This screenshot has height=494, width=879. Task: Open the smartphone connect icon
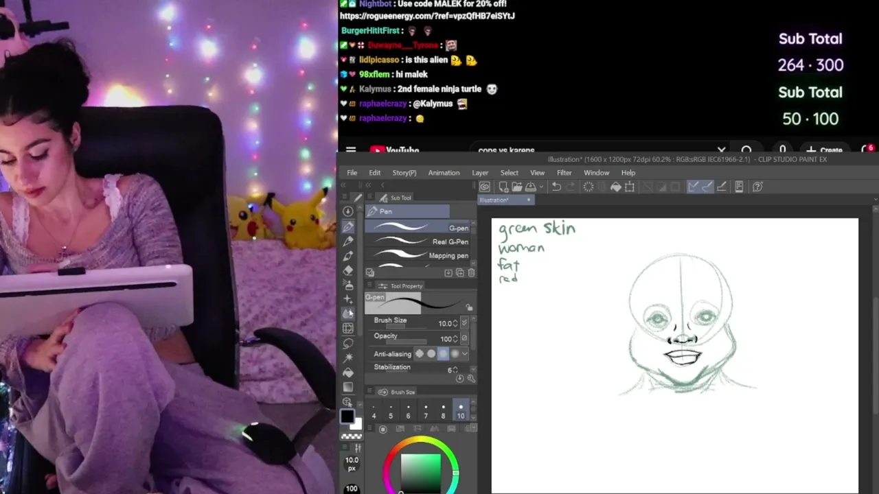point(740,187)
